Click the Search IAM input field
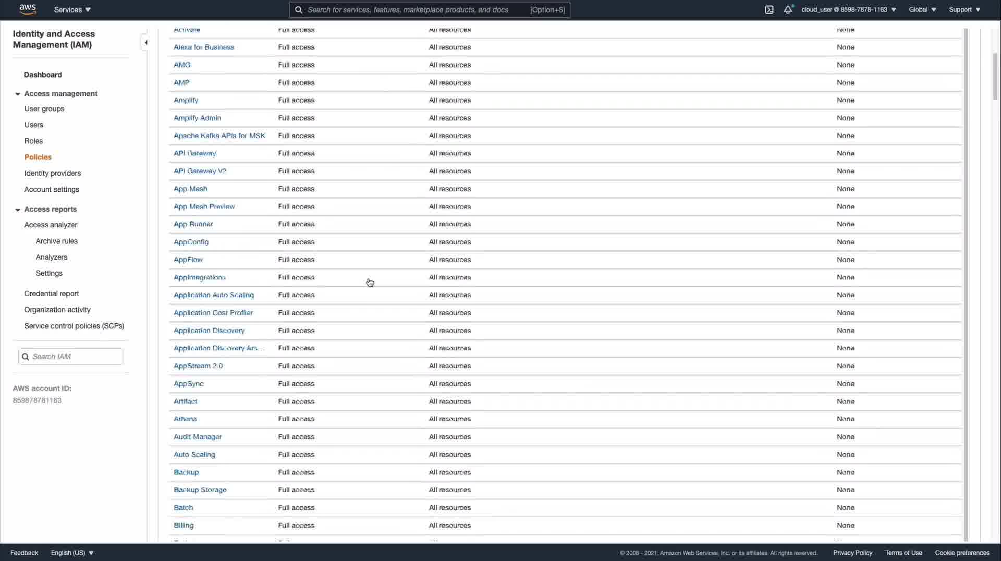Image resolution: width=1001 pixels, height=561 pixels. point(70,357)
